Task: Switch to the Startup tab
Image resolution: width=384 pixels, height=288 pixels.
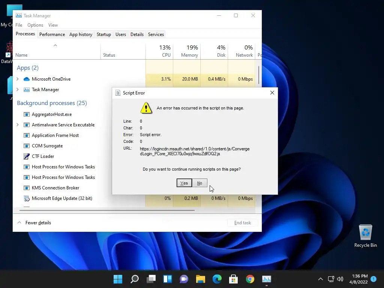Action: click(x=104, y=34)
